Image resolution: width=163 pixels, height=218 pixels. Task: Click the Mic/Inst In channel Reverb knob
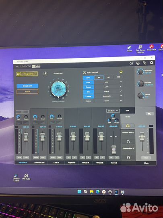[x=26, y=117]
